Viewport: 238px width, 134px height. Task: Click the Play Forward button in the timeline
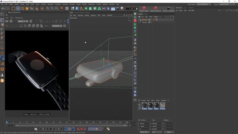coord(51,129)
